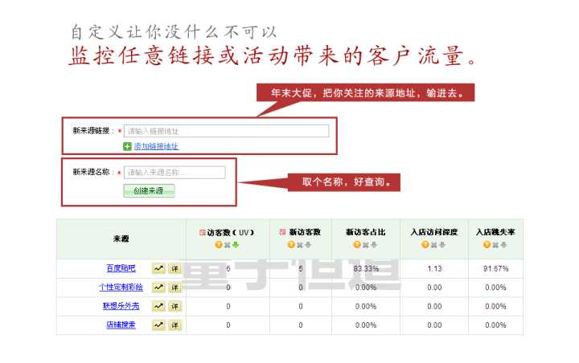The height and width of the screenshot is (363, 579).
Task: Click the 创建来源 button
Action: (x=149, y=190)
